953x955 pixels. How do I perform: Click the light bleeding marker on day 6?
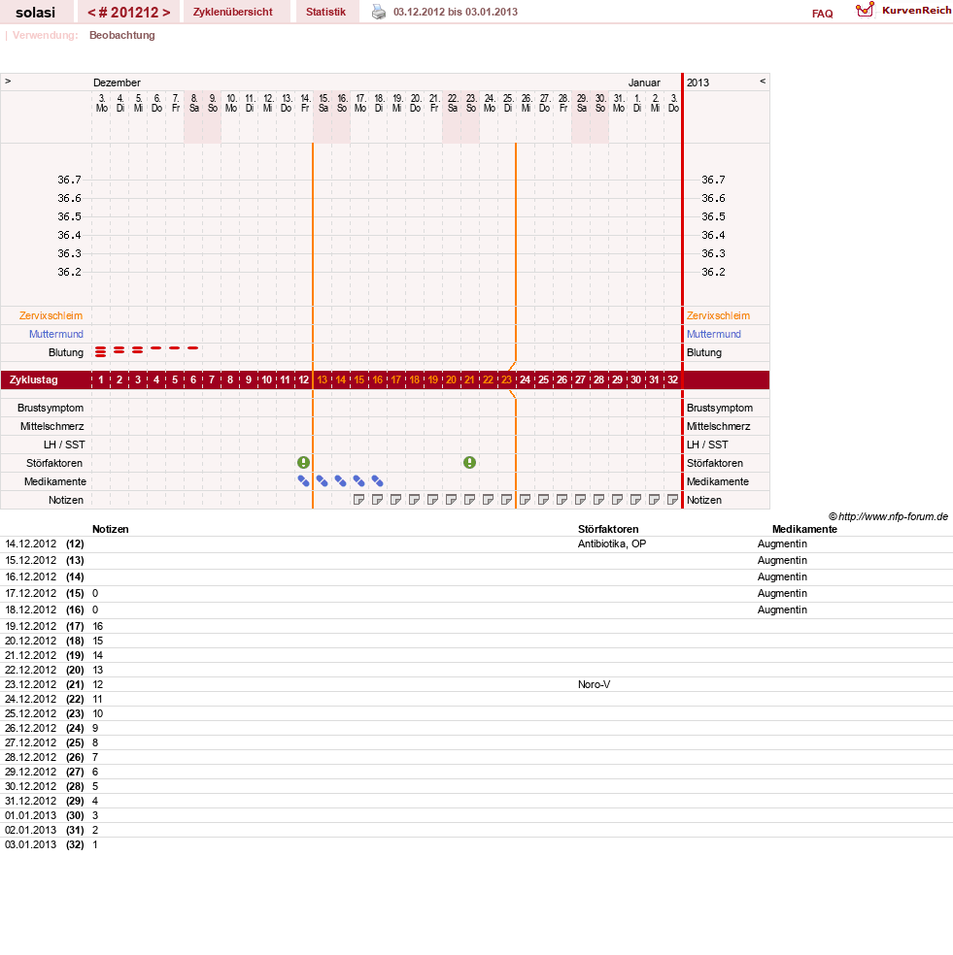192,347
